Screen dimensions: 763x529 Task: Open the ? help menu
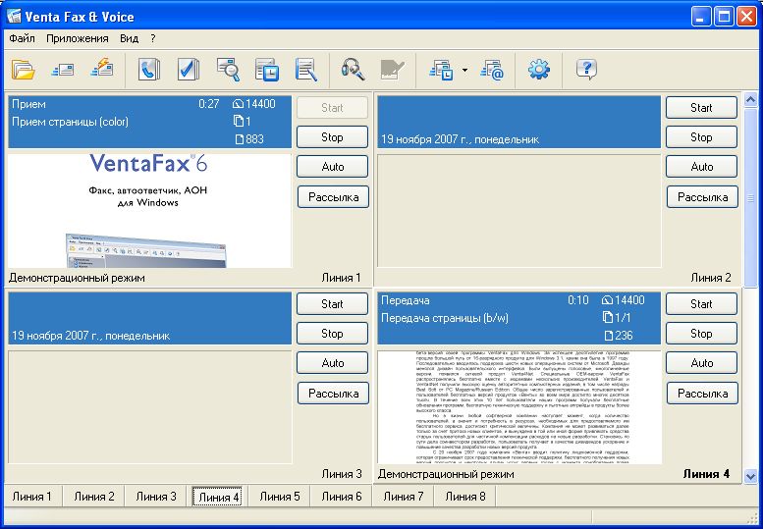pyautogui.click(x=153, y=38)
